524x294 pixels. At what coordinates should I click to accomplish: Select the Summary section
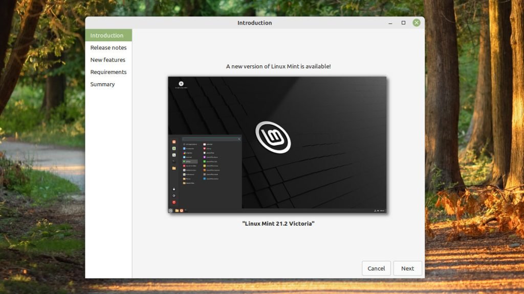pyautogui.click(x=102, y=84)
